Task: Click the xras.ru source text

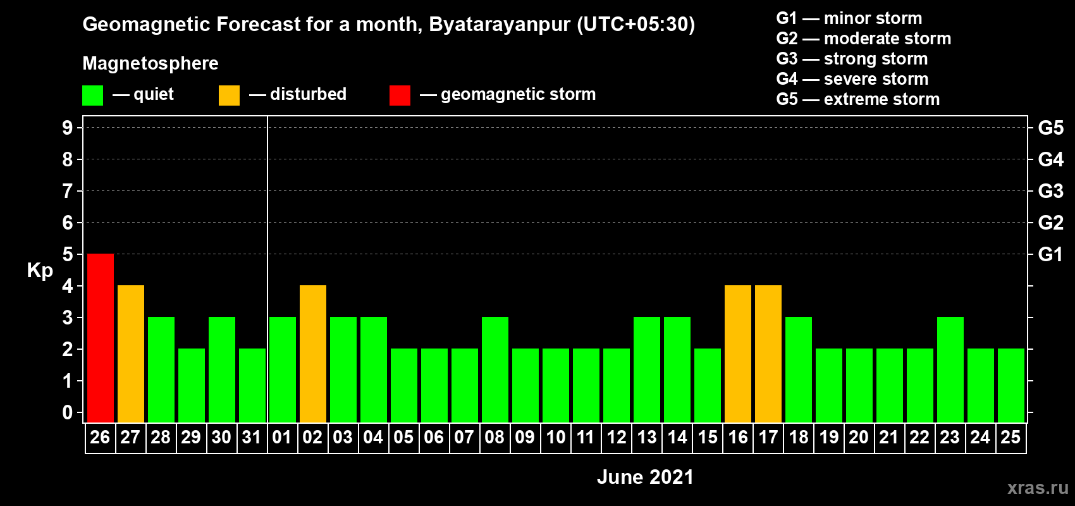Action: [x=1038, y=488]
